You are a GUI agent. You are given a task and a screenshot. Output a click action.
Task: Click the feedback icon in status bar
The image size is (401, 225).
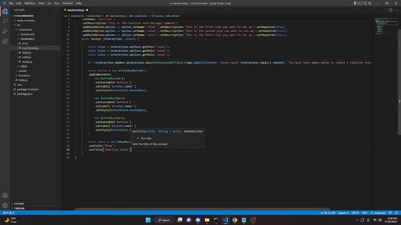[390, 212]
